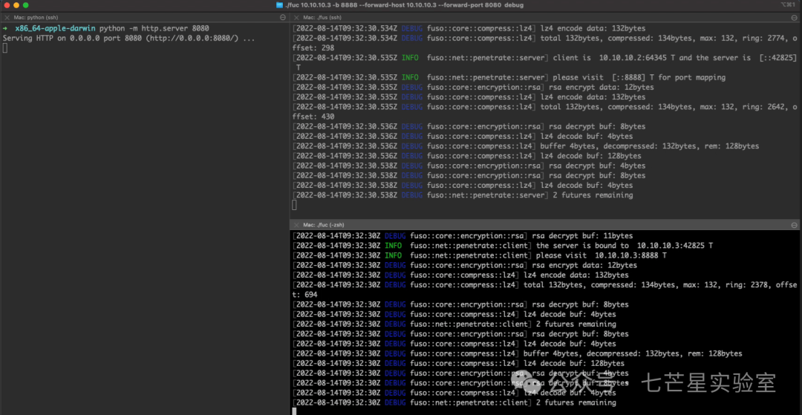This screenshot has height=415, width=802.
Task: Click the folder icon in the window title
Action: coord(279,5)
